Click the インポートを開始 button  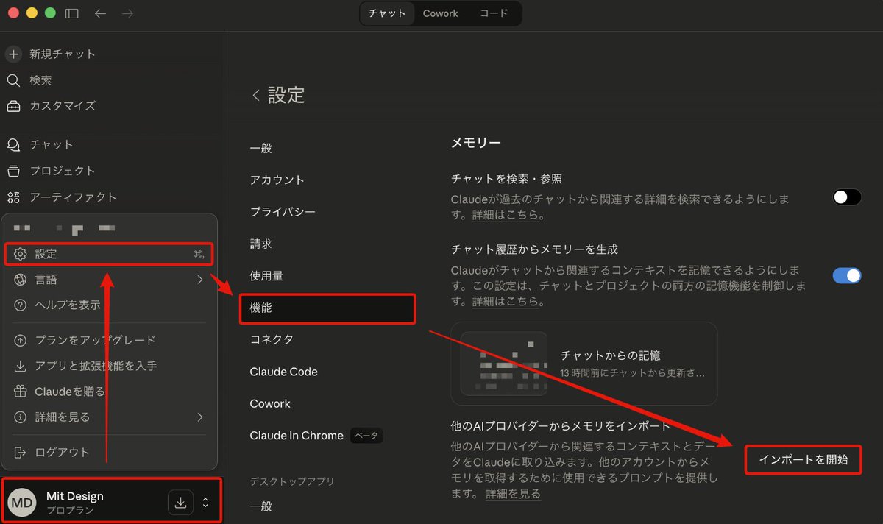(x=803, y=460)
